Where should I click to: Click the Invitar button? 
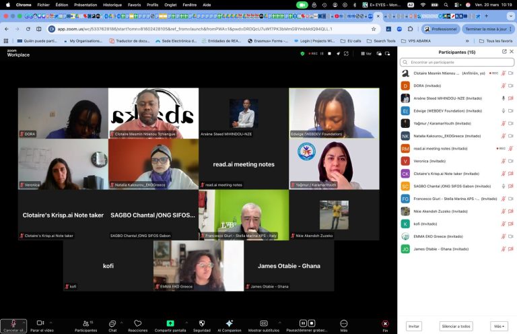coord(414,326)
